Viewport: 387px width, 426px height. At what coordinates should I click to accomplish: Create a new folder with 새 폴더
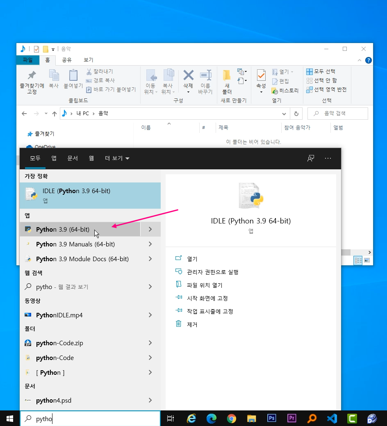(227, 82)
